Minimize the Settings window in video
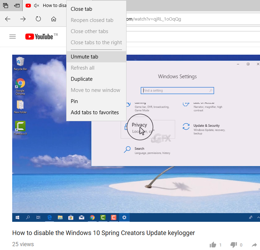Screen dimensions: 260x250 (238, 64)
